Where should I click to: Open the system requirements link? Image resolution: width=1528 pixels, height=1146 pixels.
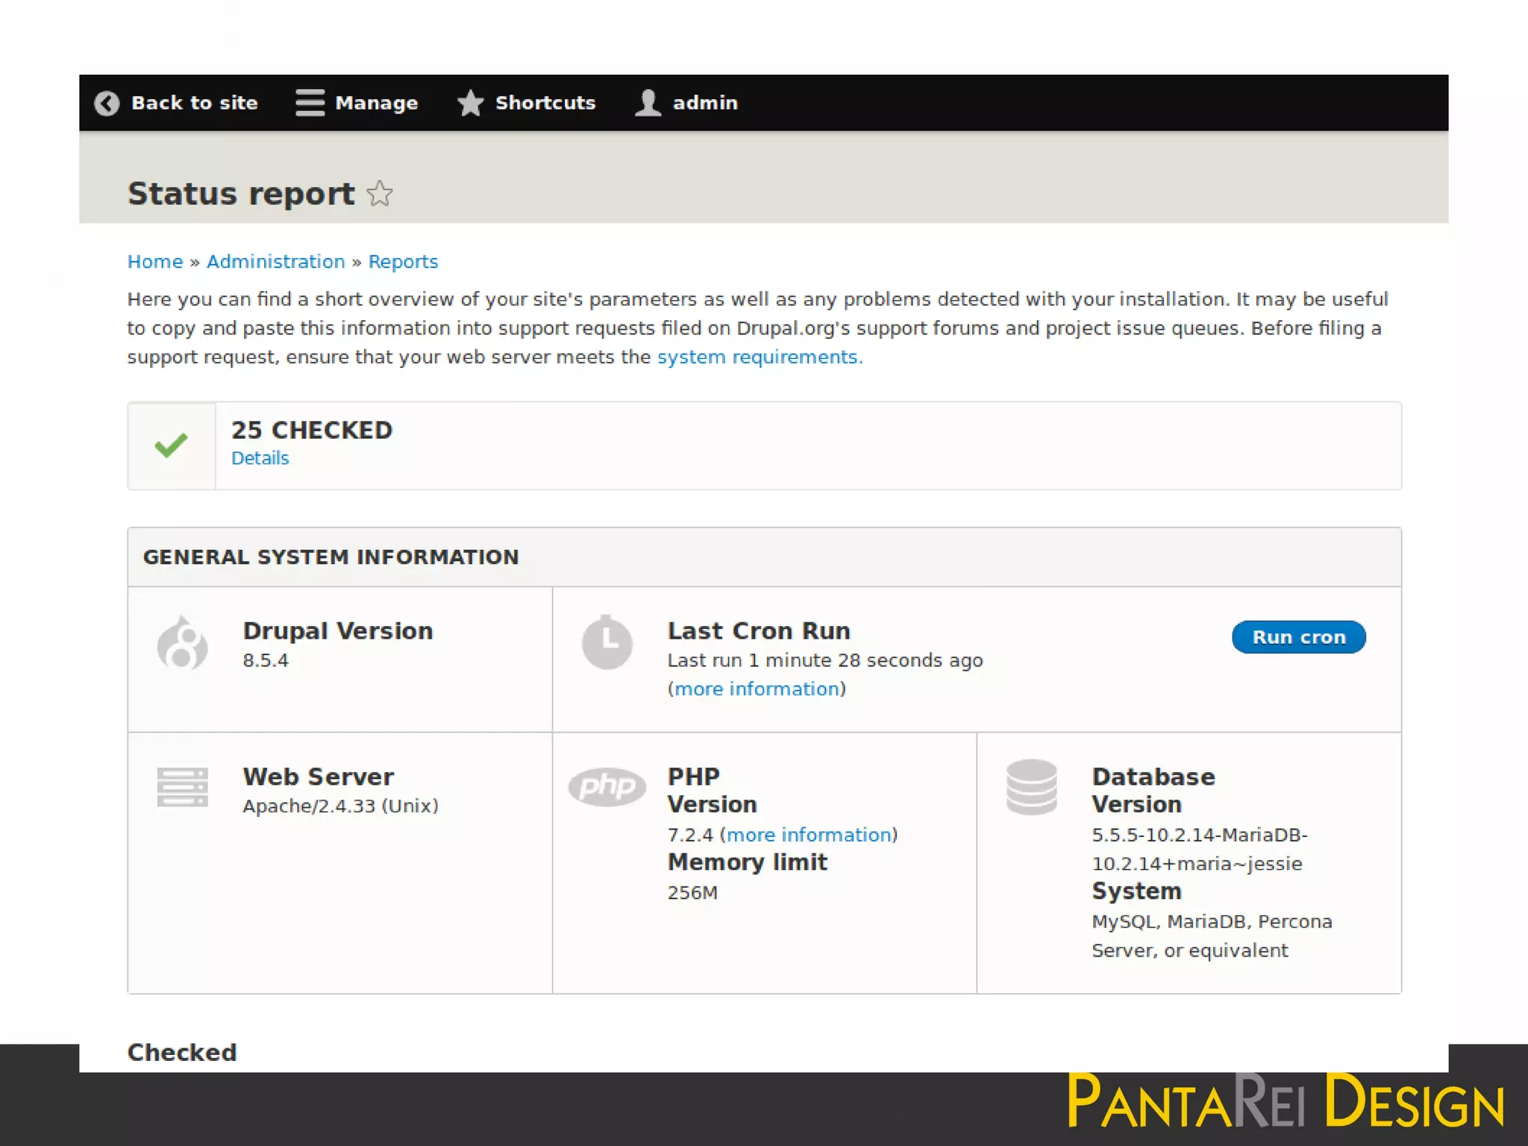coord(759,357)
